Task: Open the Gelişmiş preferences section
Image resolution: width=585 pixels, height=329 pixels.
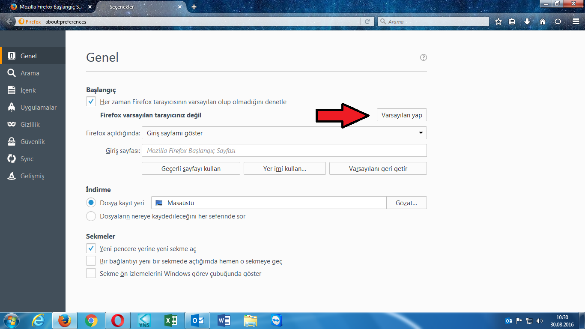Action: point(33,176)
